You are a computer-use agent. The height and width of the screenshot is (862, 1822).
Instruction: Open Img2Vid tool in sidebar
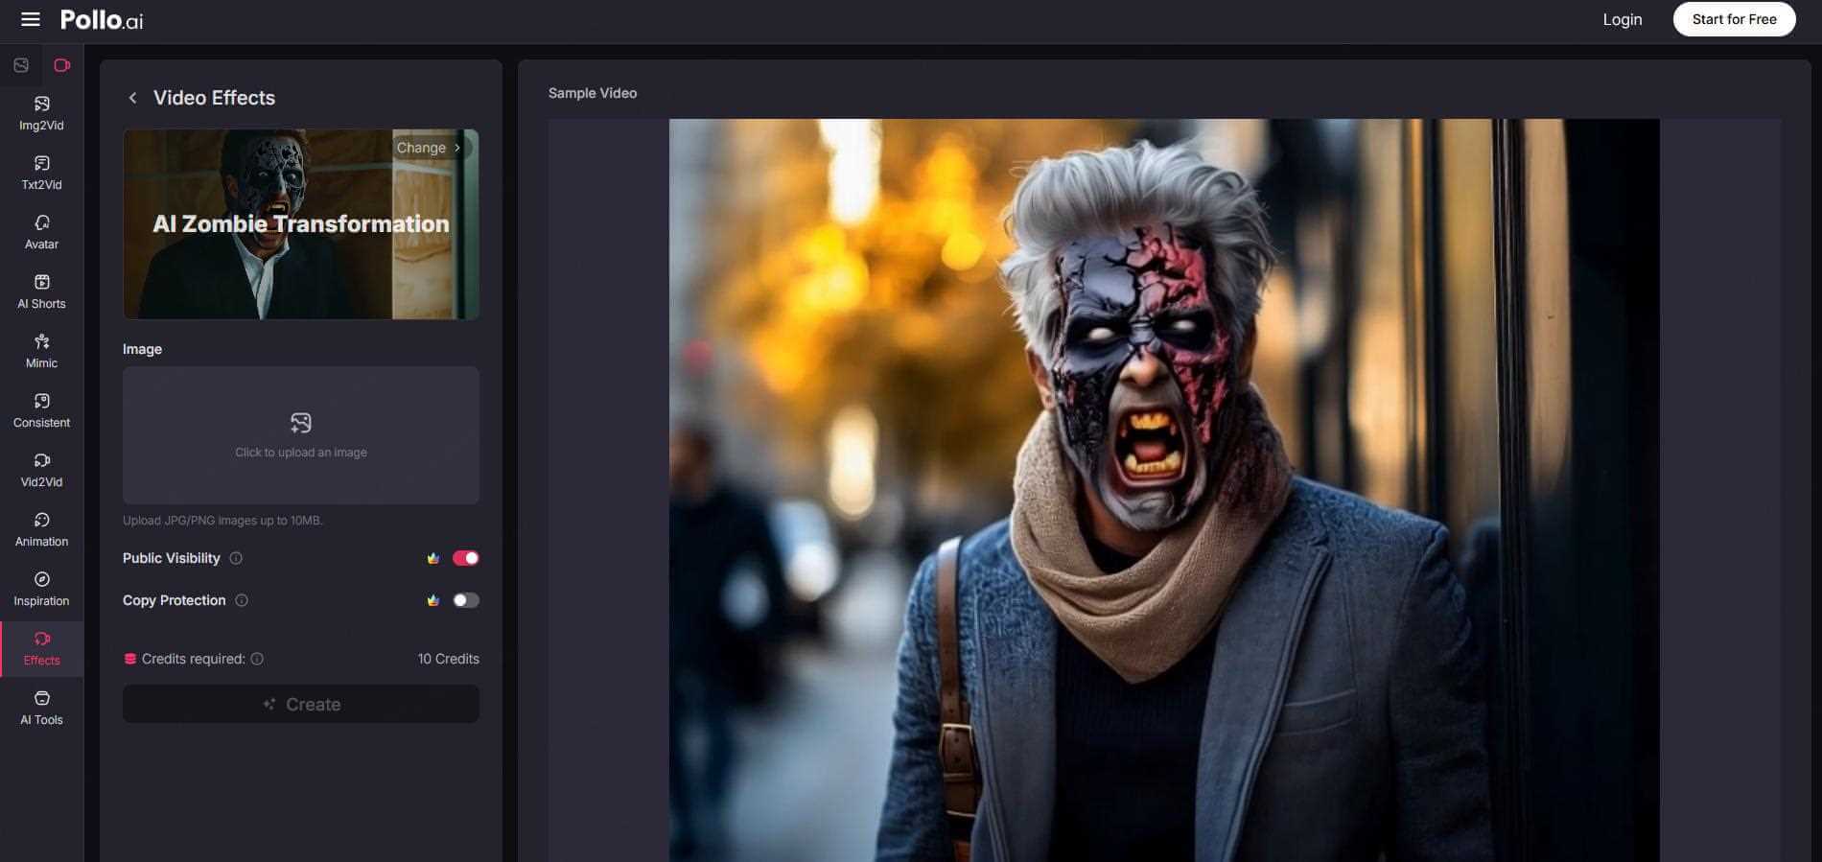[x=41, y=113]
